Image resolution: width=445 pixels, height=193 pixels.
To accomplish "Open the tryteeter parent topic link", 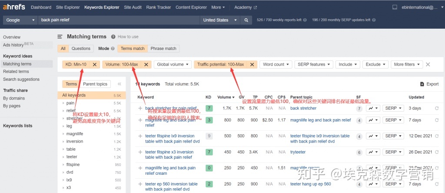I will [x=298, y=152].
